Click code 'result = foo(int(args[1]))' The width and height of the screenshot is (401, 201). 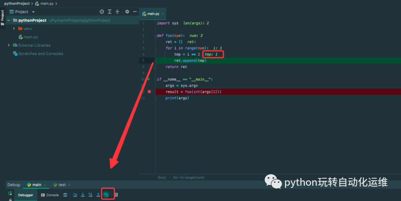(193, 91)
